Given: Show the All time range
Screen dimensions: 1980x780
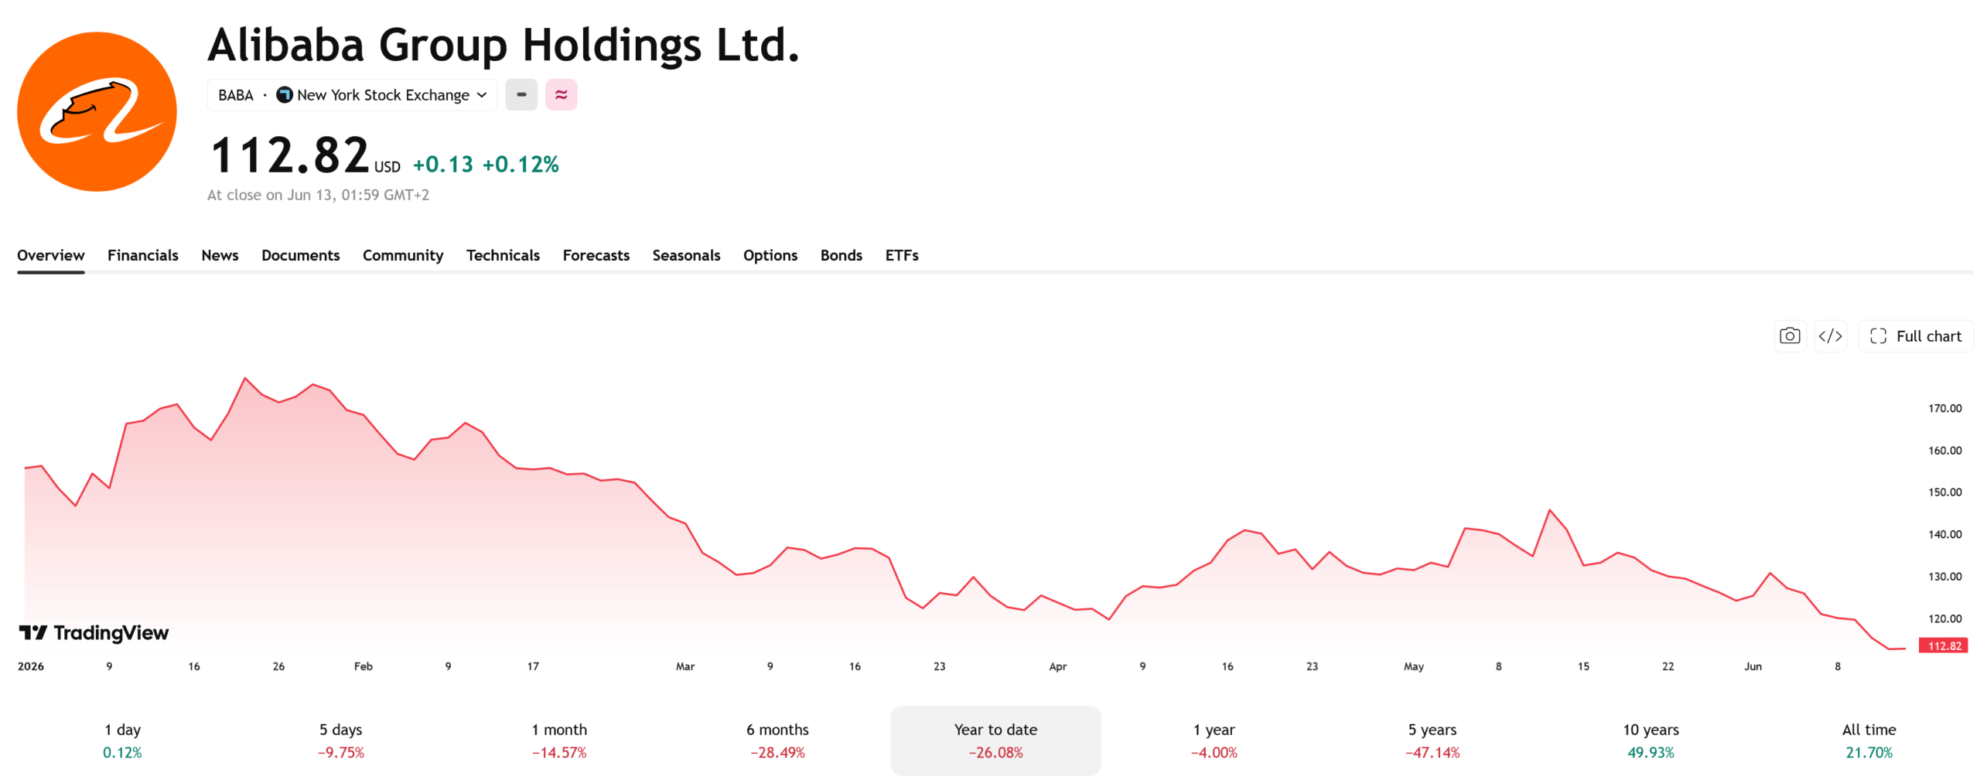Looking at the screenshot, I should tap(1869, 740).
